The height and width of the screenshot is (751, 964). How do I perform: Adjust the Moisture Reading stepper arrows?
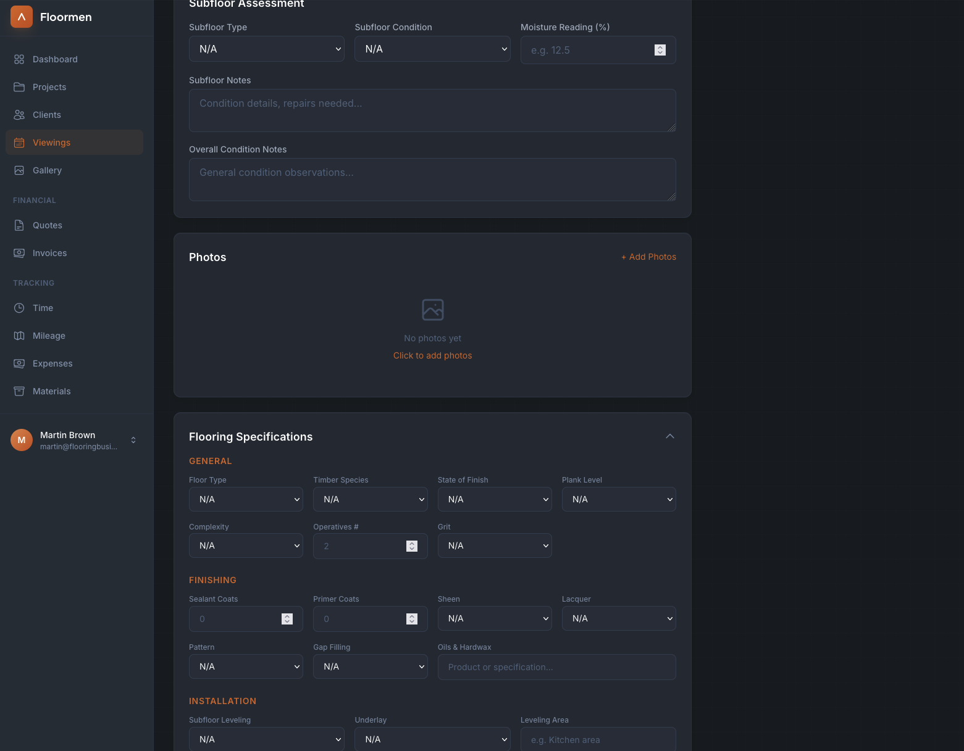coord(660,50)
